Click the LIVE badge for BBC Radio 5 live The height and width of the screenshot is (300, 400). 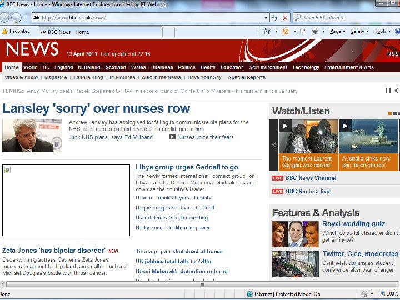point(278,191)
